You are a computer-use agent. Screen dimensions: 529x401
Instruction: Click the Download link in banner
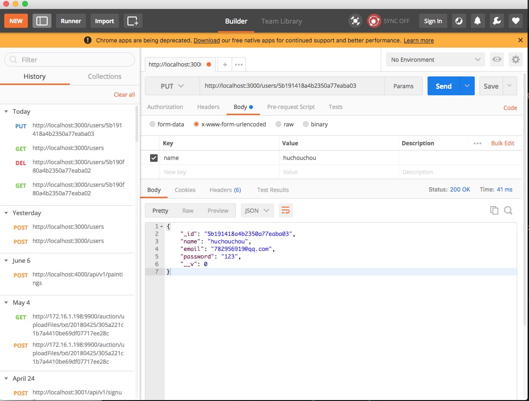tap(207, 41)
